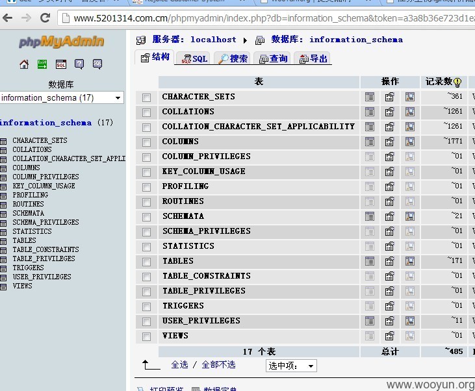Click the browser Forward arrow
The image size is (475, 391).
(27, 18)
